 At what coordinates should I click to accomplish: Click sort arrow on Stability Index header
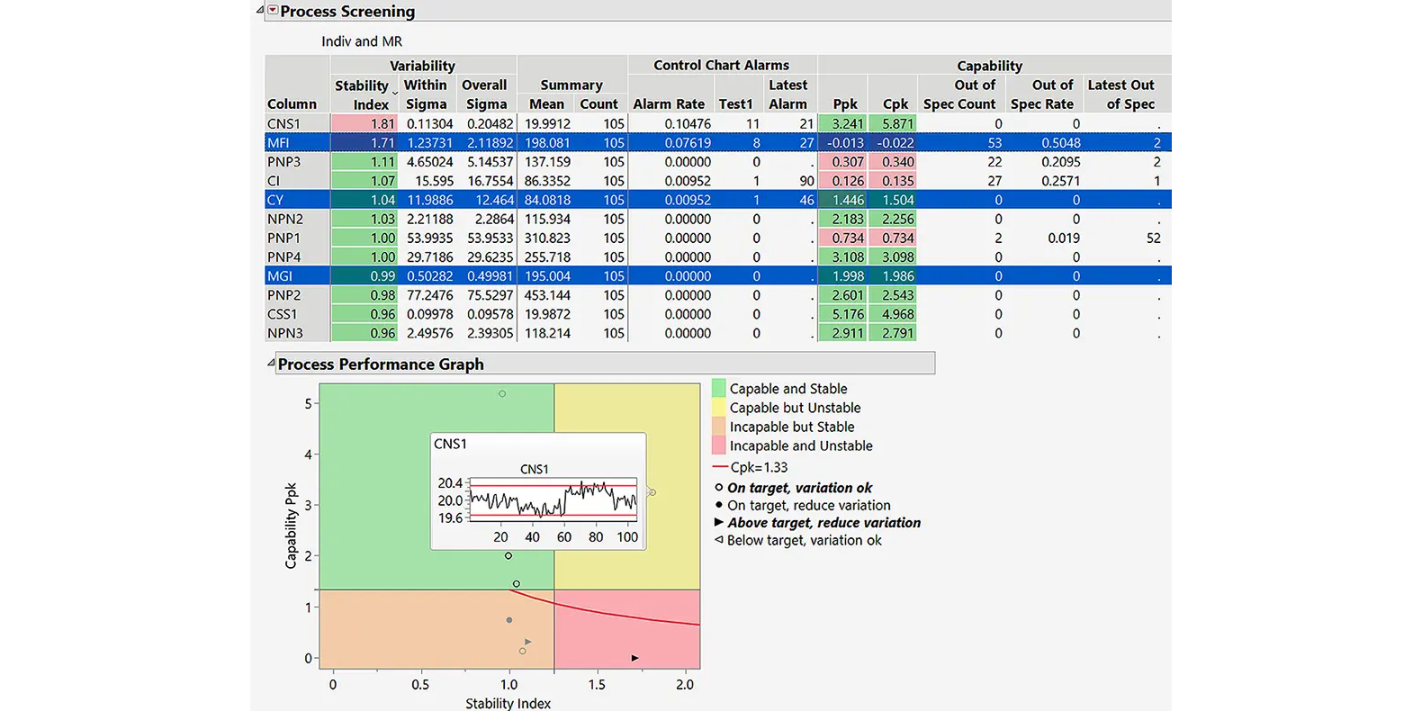pyautogui.click(x=394, y=94)
